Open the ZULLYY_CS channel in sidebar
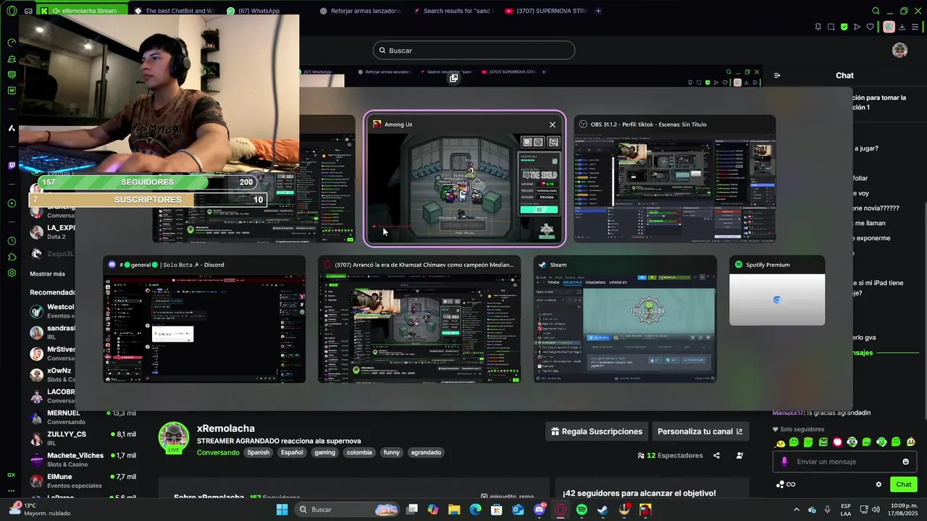927x521 pixels. click(81, 438)
